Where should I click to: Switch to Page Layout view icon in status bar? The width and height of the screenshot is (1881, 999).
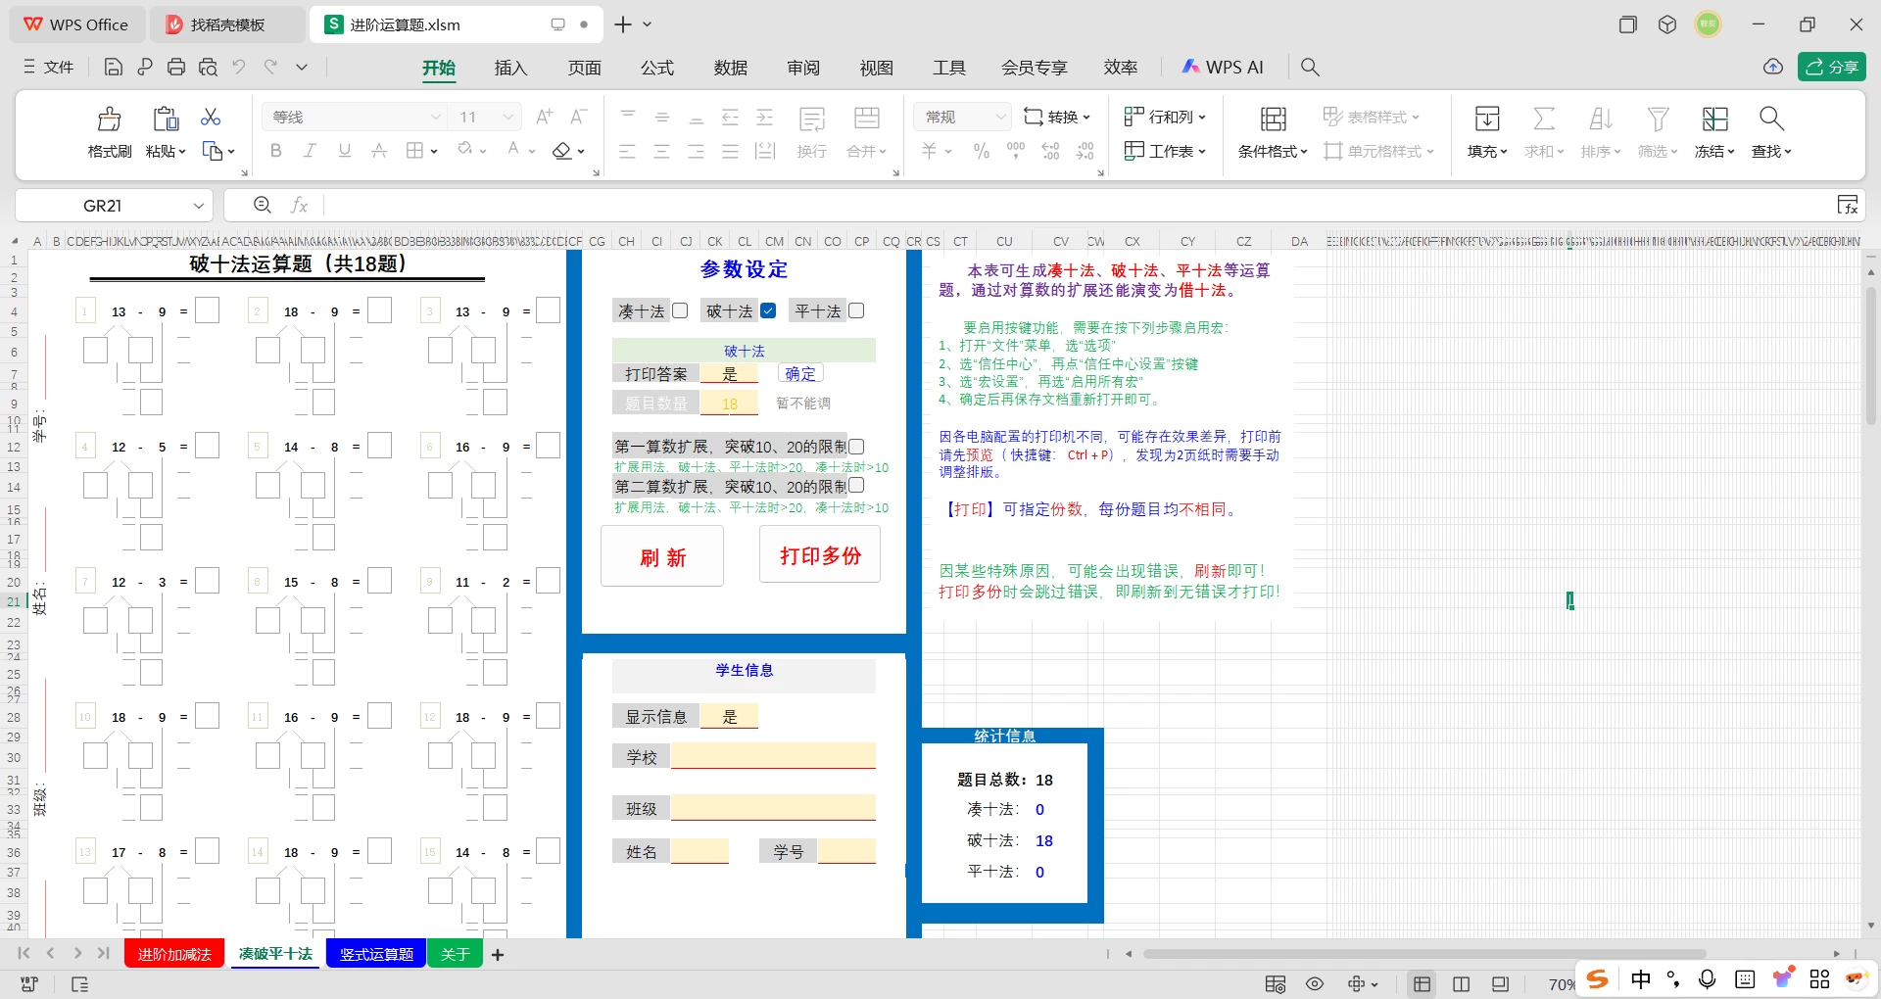[1461, 984]
